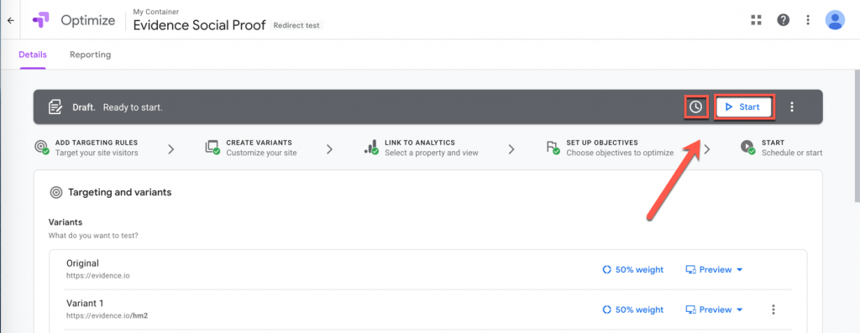
Task: Start the experiment with the Start button
Action: (743, 107)
